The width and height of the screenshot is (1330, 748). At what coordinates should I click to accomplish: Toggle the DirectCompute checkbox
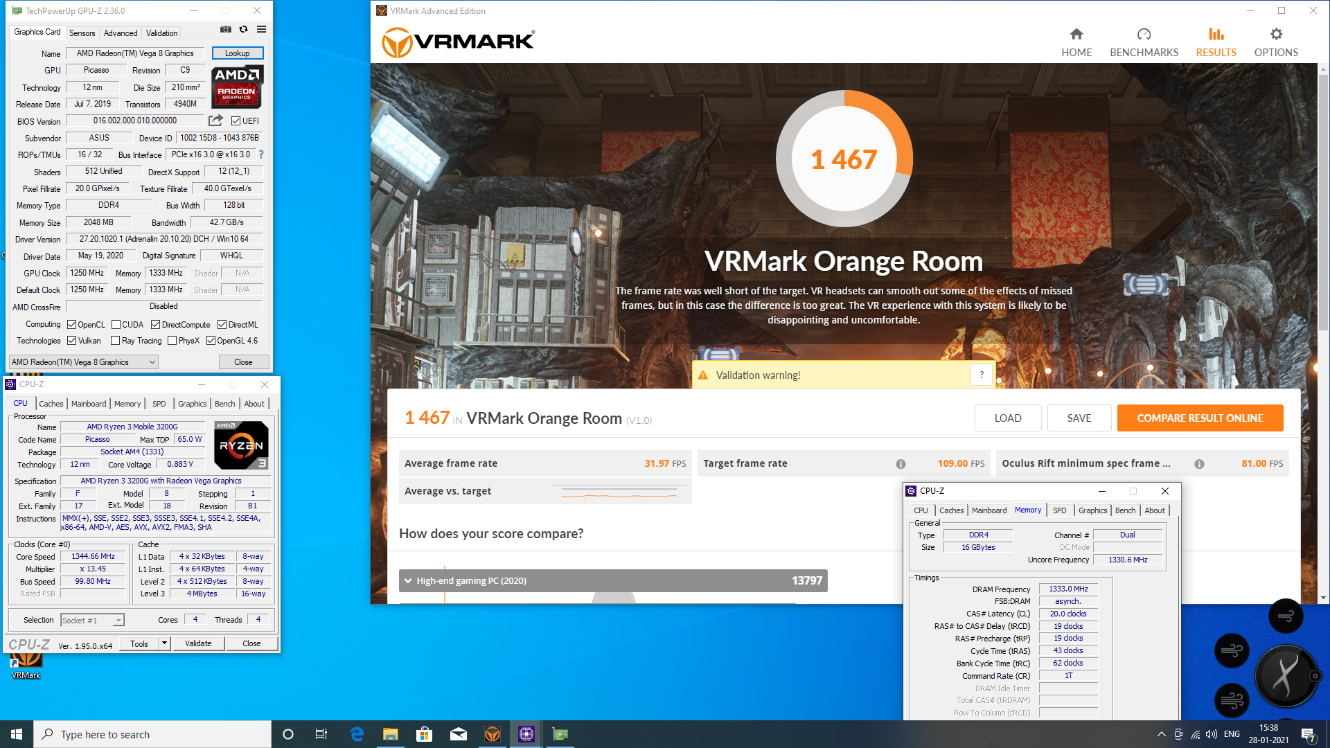coord(156,324)
